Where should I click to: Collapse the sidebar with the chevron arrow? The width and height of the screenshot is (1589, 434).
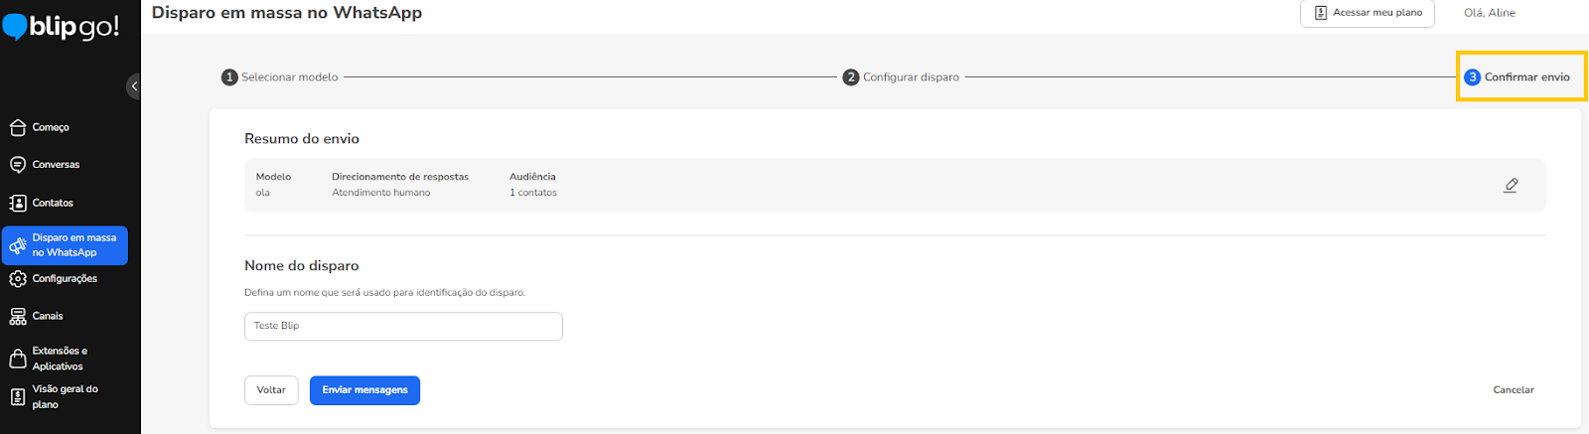[x=134, y=86]
